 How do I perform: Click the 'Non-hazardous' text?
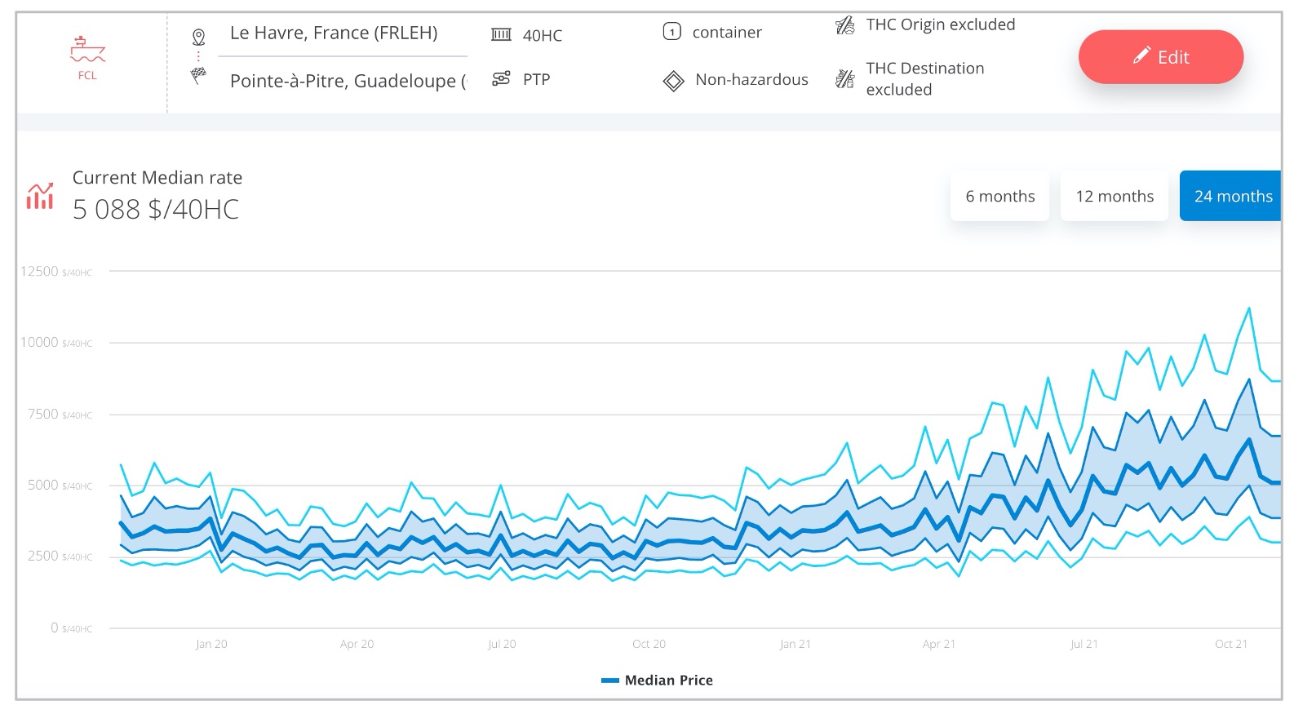pyautogui.click(x=751, y=79)
